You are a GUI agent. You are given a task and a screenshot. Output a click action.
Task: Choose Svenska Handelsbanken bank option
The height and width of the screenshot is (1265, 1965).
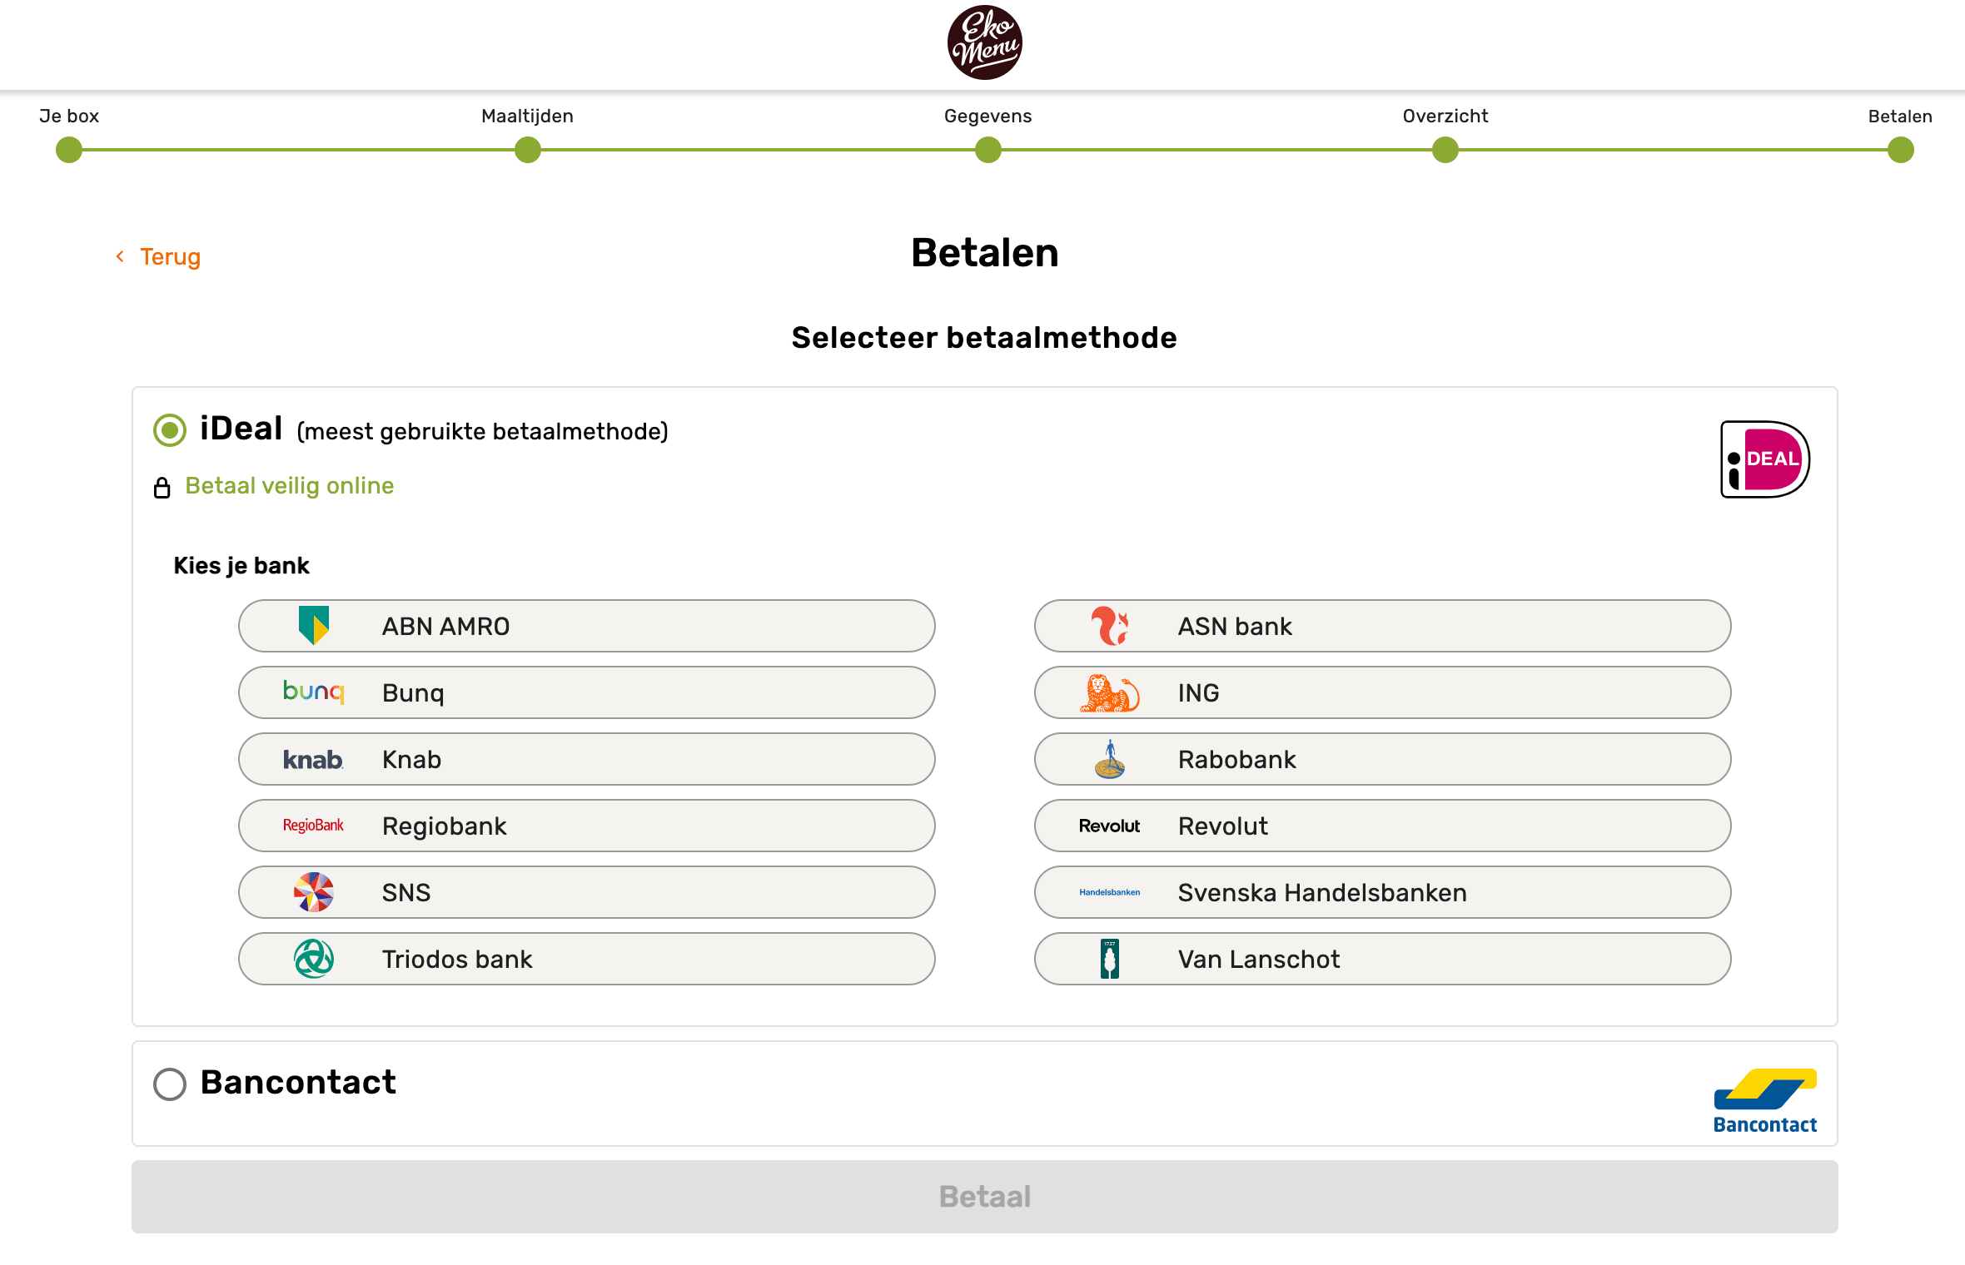1383,892
